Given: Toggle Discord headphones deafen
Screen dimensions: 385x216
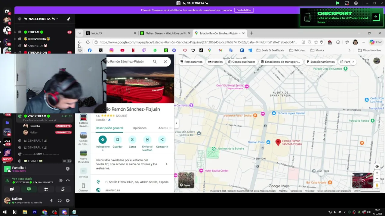Looking at the screenshot, I should click(x=60, y=201).
